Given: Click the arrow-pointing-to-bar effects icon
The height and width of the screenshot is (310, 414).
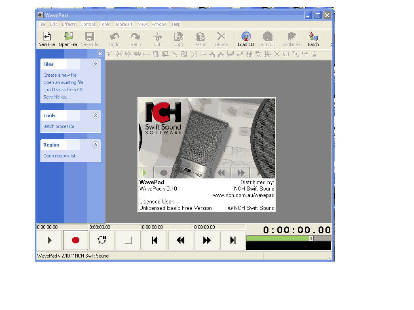Looking at the screenshot, I should 193,54.
